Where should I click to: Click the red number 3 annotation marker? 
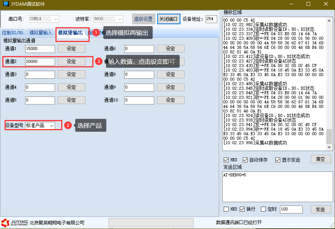tap(99, 61)
